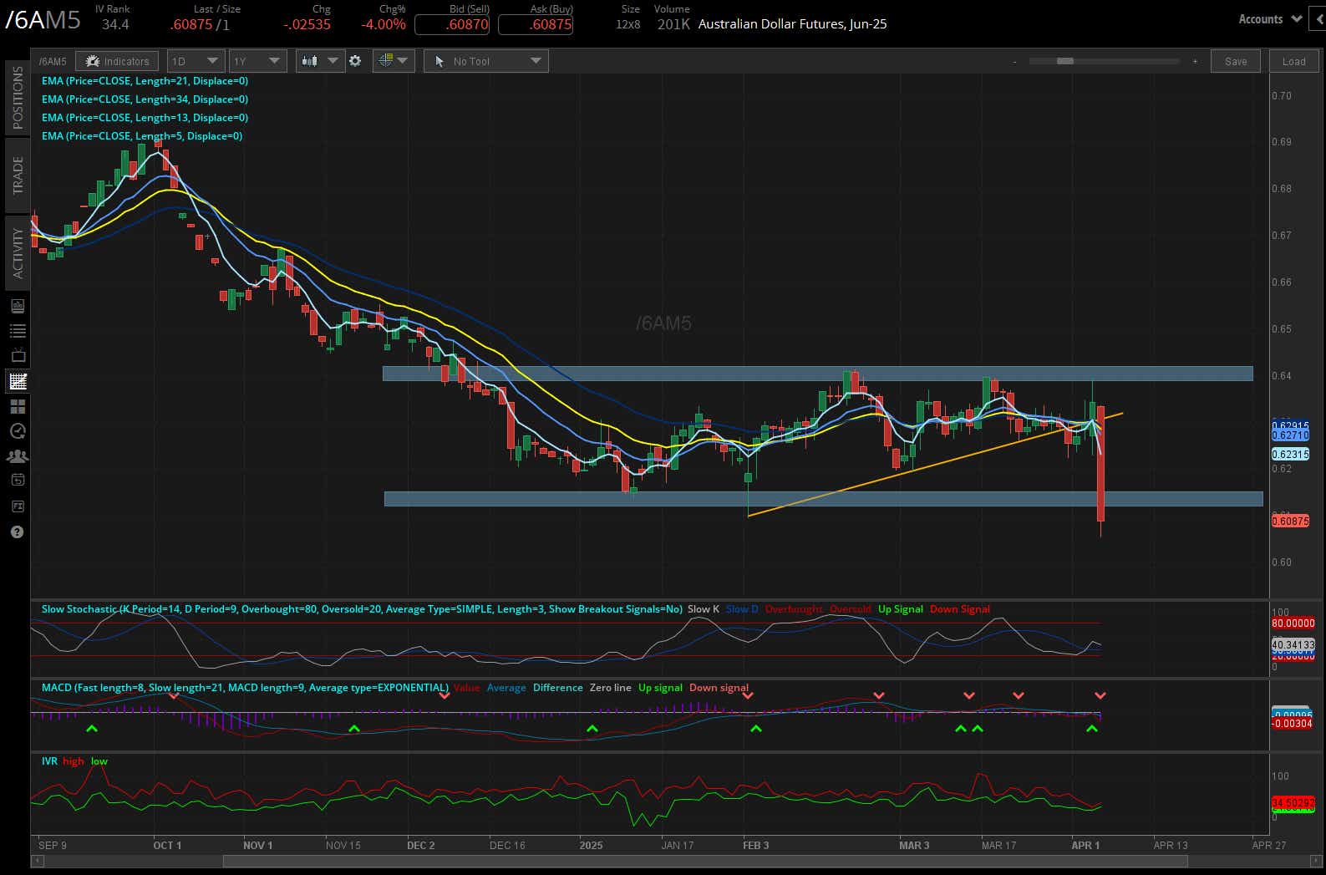1326x875 pixels.
Task: Open the TV media icon in sidebar
Action: pyautogui.click(x=18, y=356)
